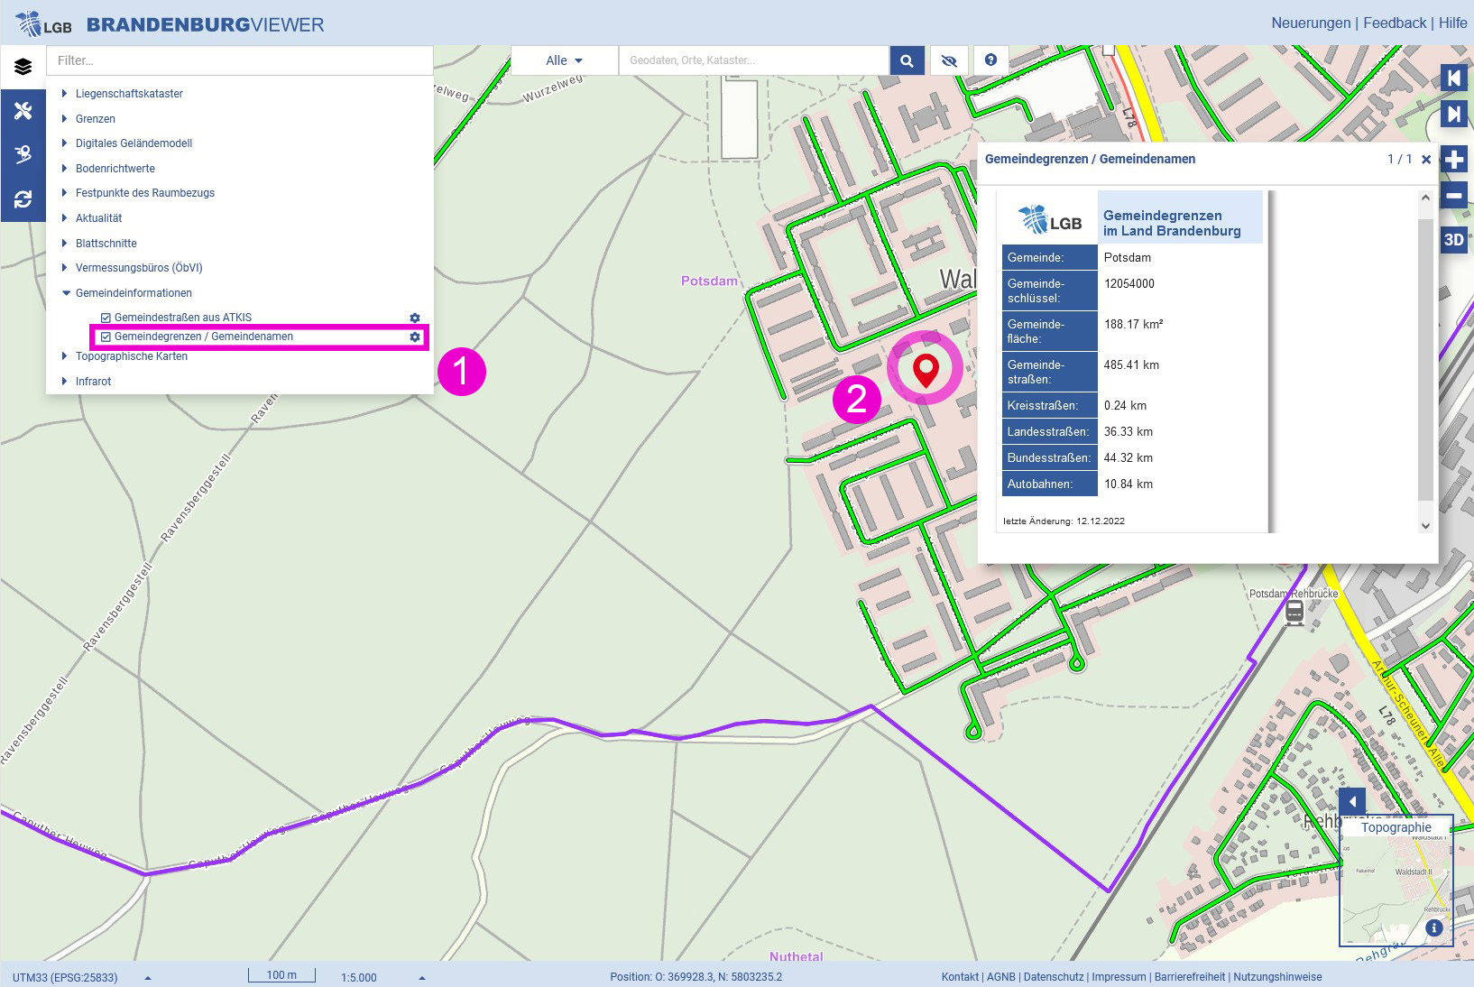Expand Vermessungsbüros (ÖbVI) group

(x=64, y=268)
